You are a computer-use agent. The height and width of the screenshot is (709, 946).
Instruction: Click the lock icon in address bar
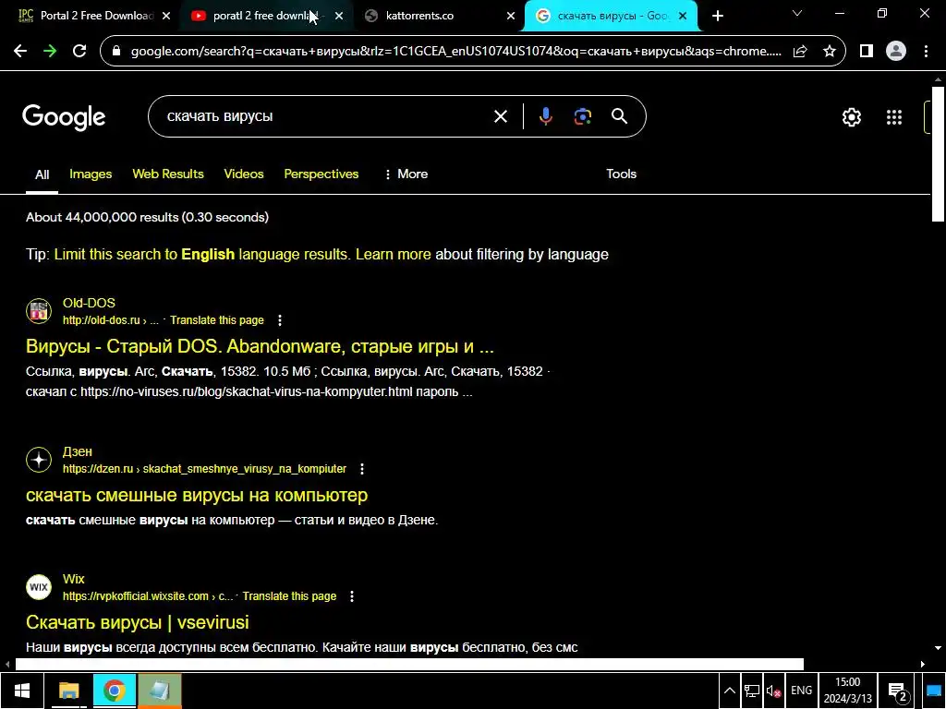117,52
